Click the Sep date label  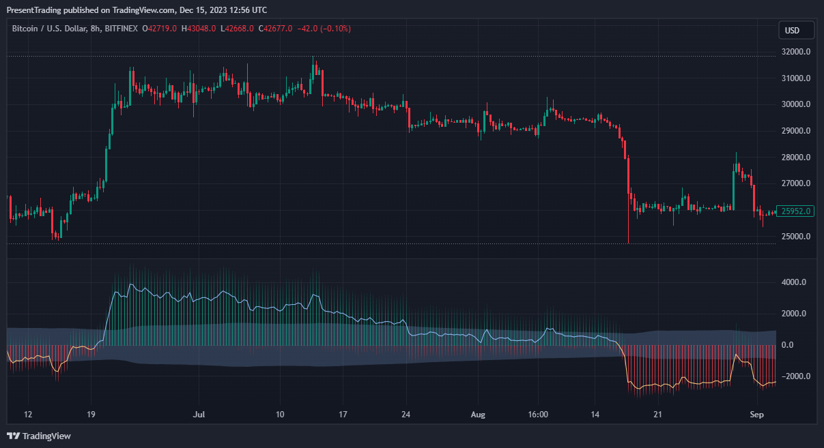point(756,414)
